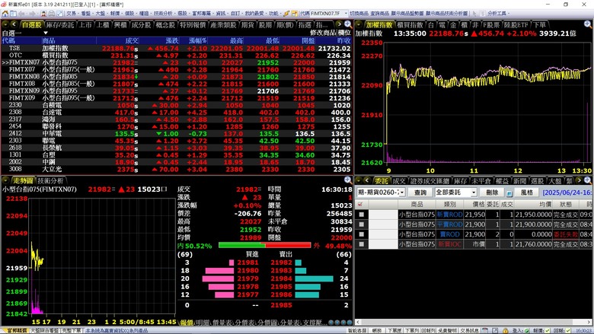Click the window layout icon next to home
This screenshot has height=334, width=594.
click(13, 13)
